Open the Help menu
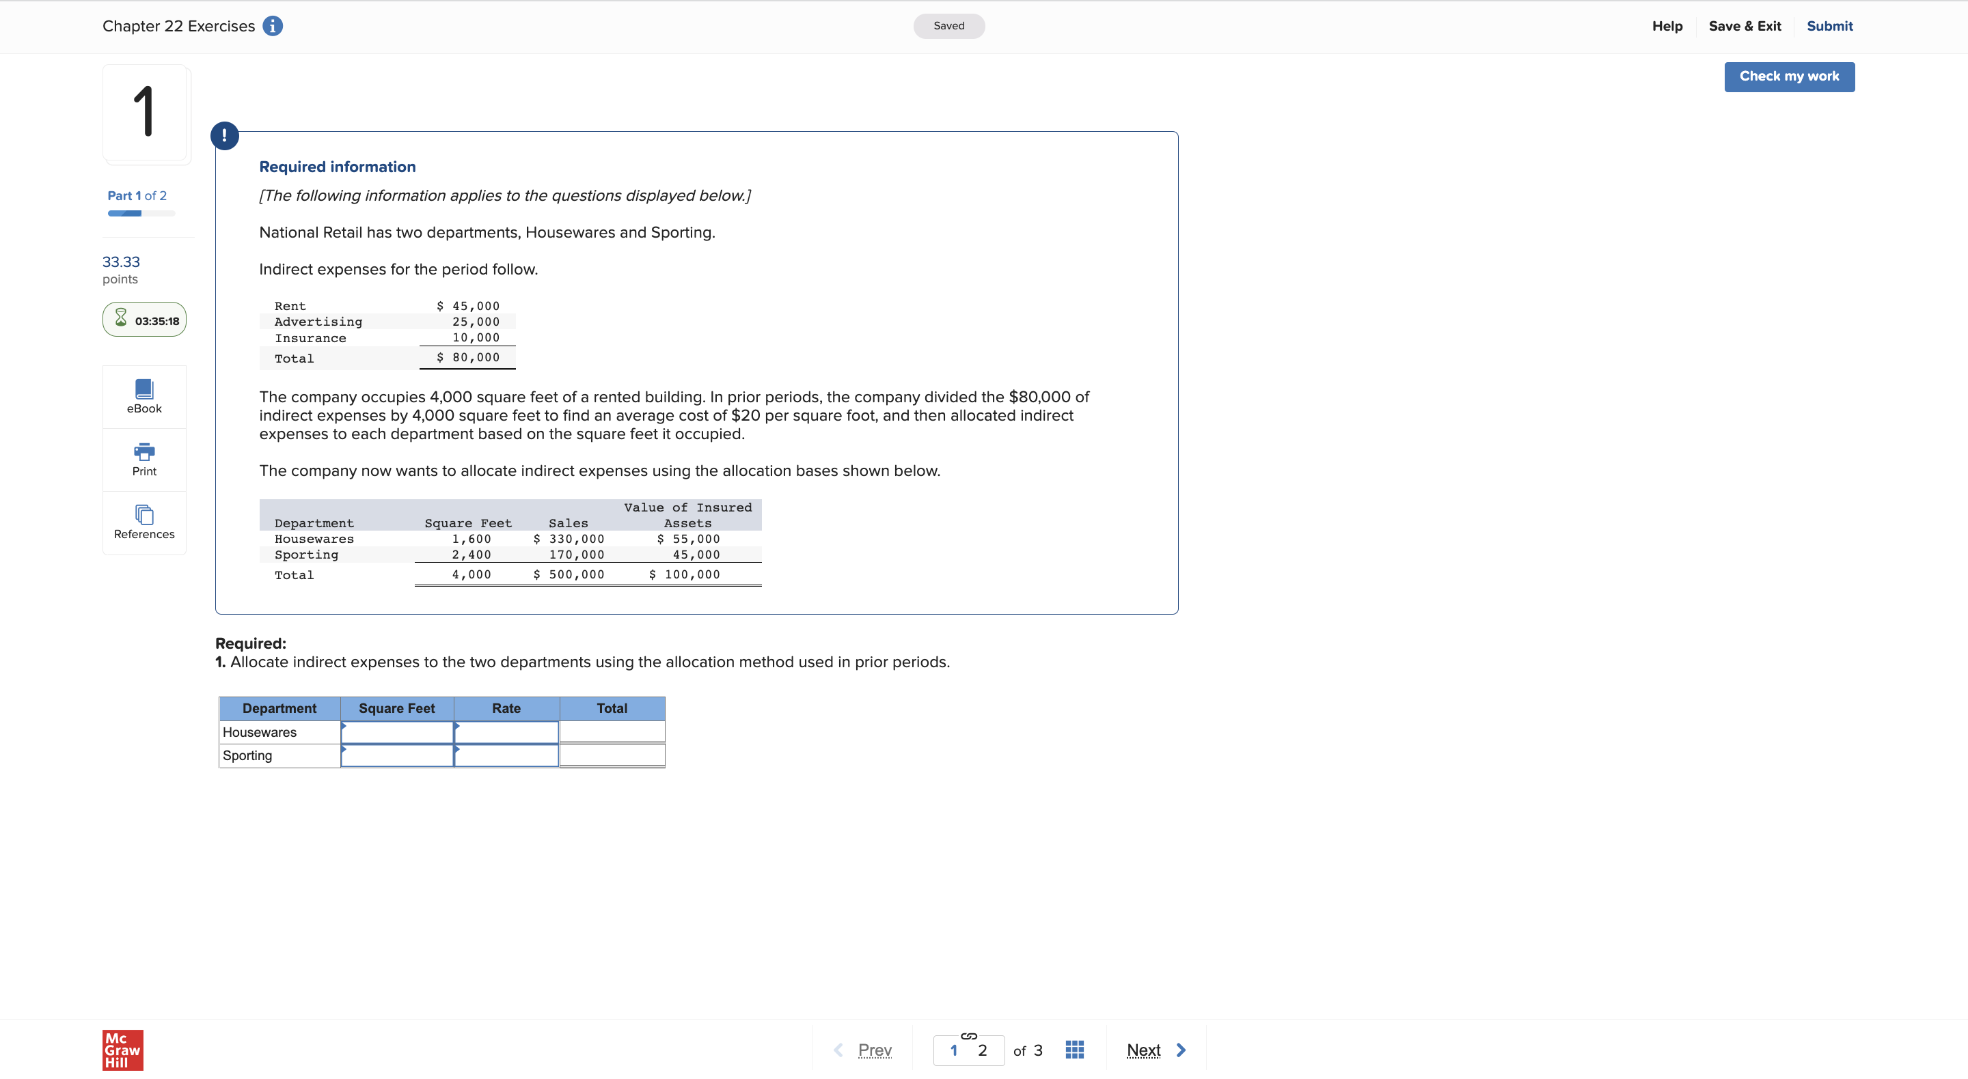The image size is (1968, 1079). (1667, 25)
